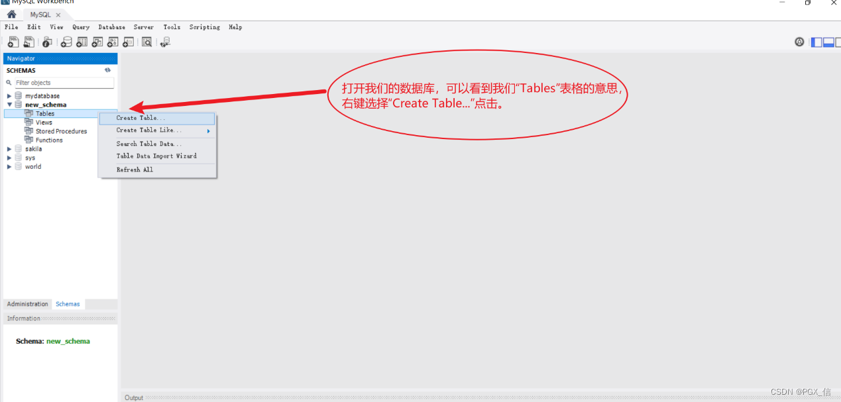Click the Stored Procedures folder icon
The width and height of the screenshot is (841, 402).
29,131
